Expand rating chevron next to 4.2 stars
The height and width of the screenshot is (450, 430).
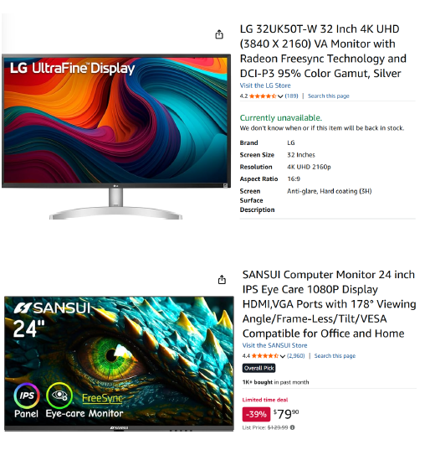point(280,96)
